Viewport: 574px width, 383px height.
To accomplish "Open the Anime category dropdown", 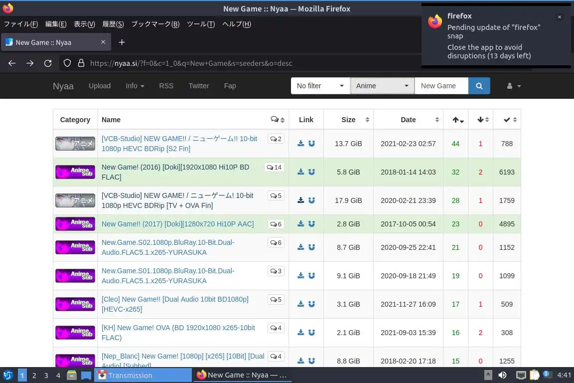I will [382, 86].
